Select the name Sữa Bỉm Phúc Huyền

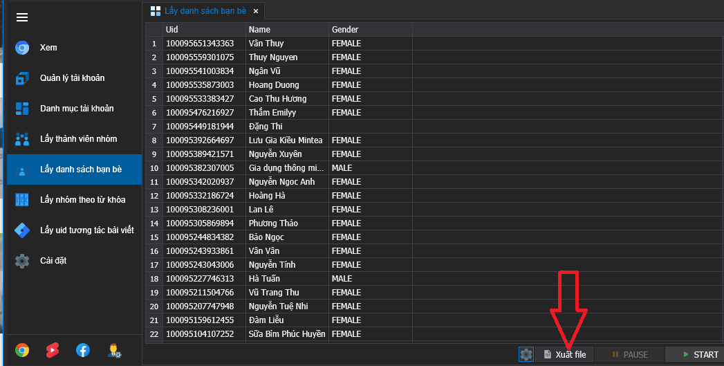point(287,335)
